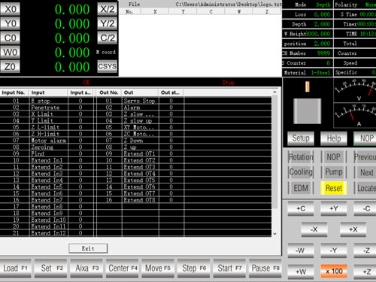The width and height of the screenshot is (376, 282).
Task: Click the voltmeter V gauge
Action: [355, 90]
